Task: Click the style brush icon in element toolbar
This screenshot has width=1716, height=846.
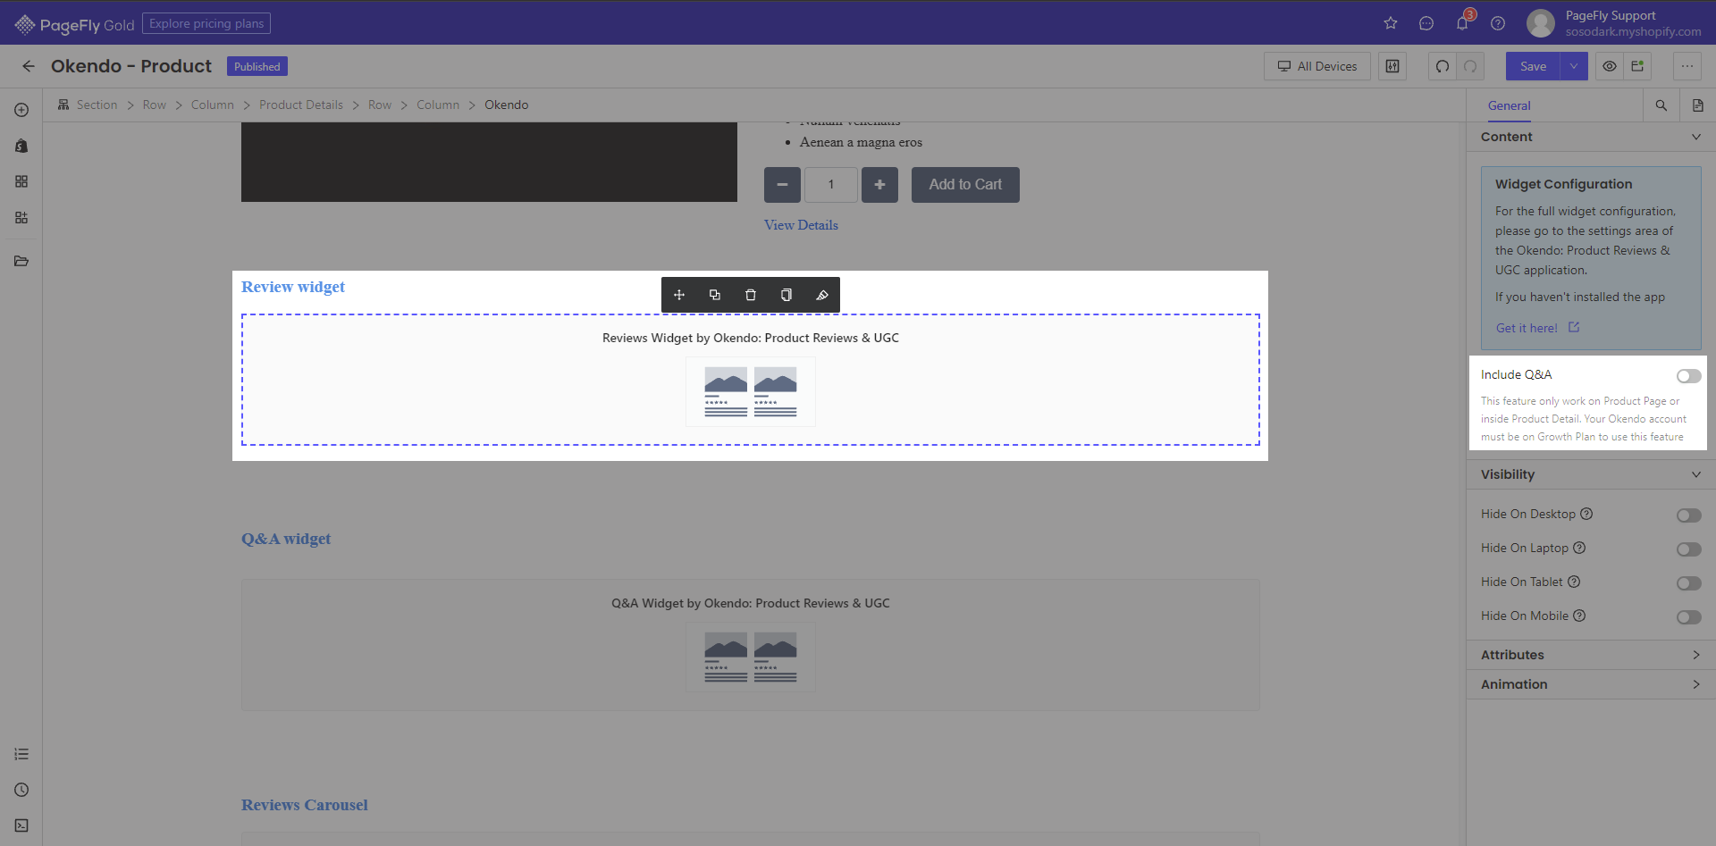Action: point(822,295)
